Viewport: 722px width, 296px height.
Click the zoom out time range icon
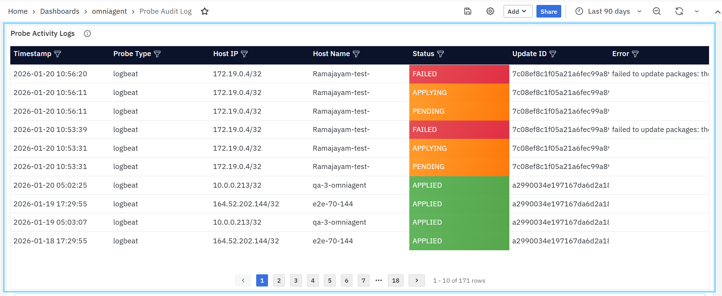(657, 11)
